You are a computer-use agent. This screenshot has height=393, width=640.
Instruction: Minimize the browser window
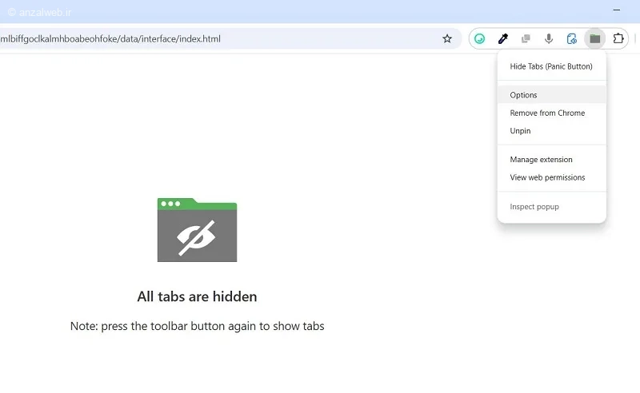click(x=617, y=10)
